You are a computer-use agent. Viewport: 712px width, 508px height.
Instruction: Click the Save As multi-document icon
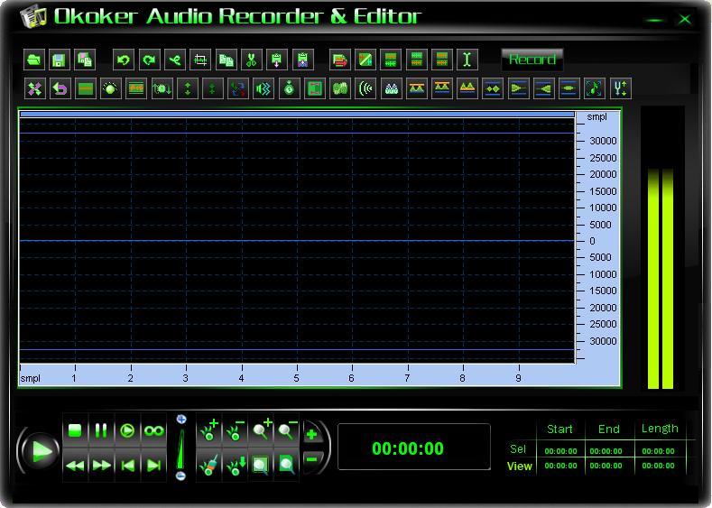85,60
